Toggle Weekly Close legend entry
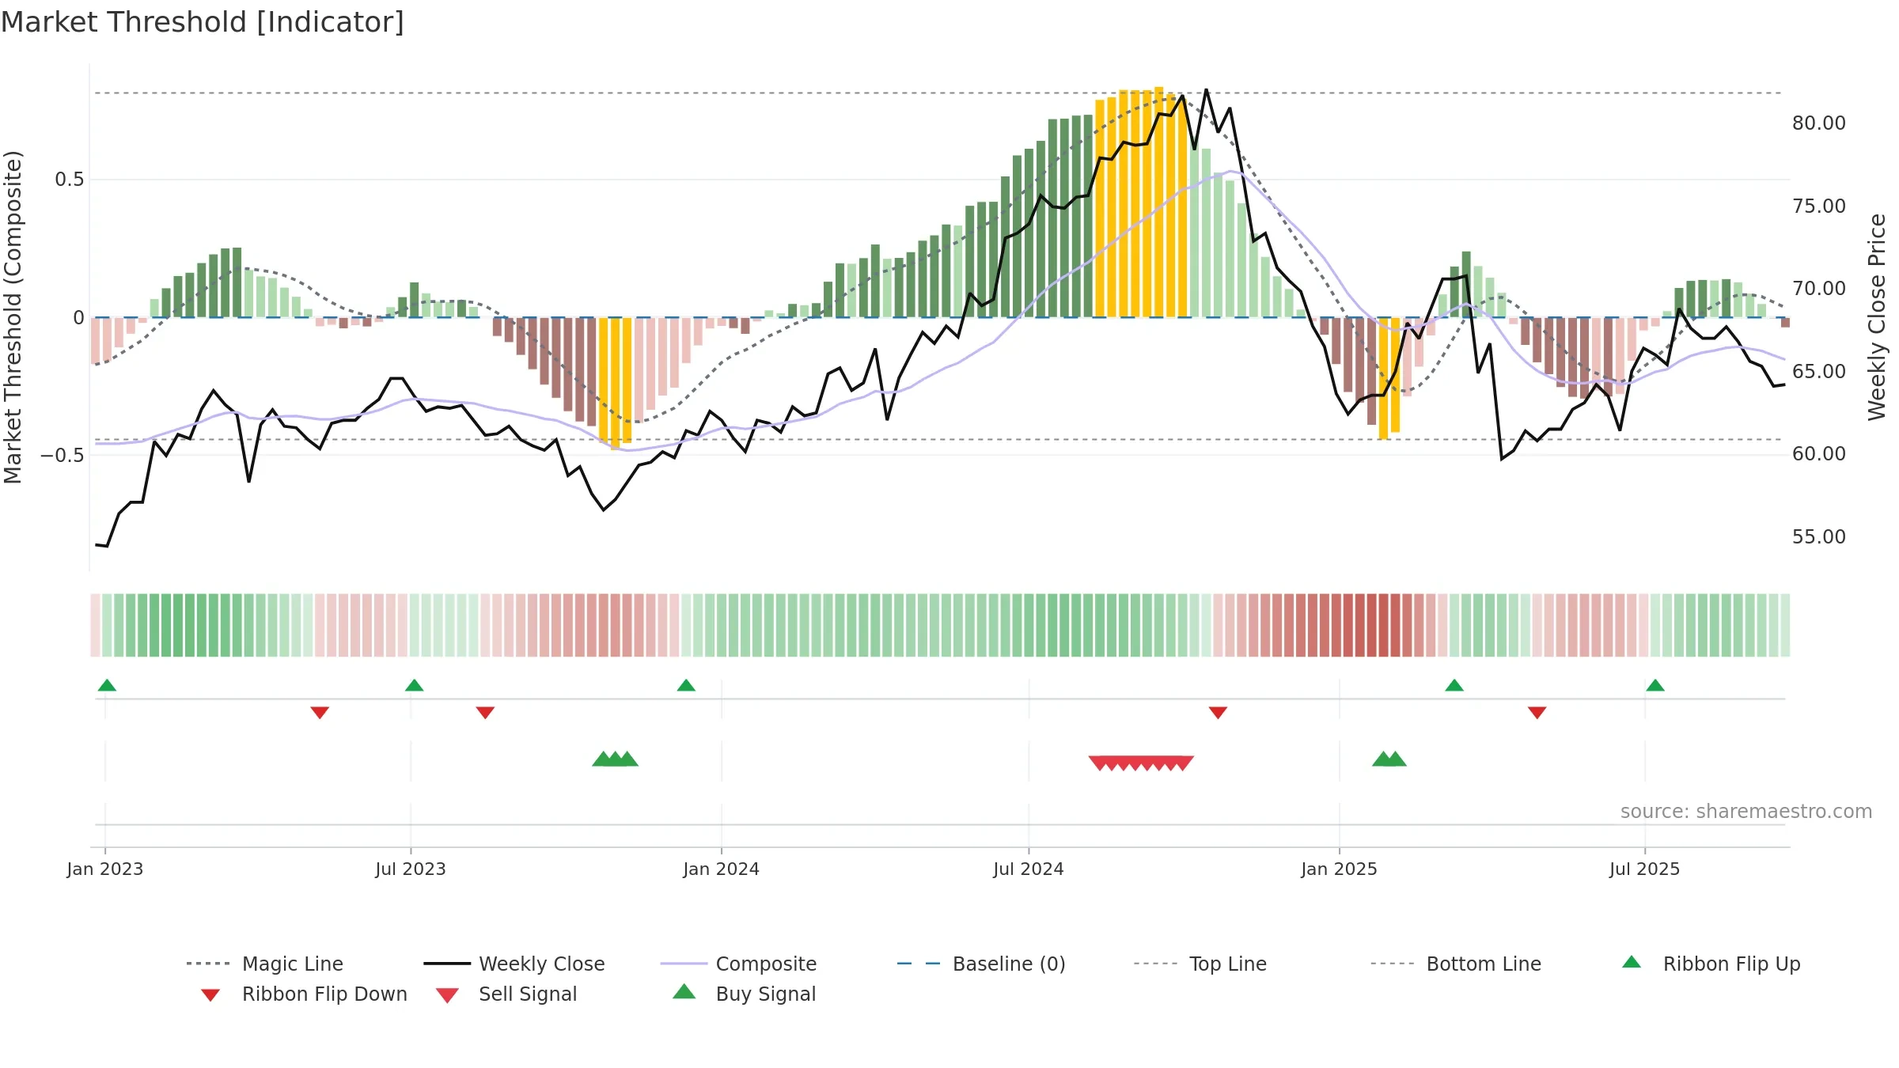Viewport: 1899px width, 1068px height. [514, 964]
